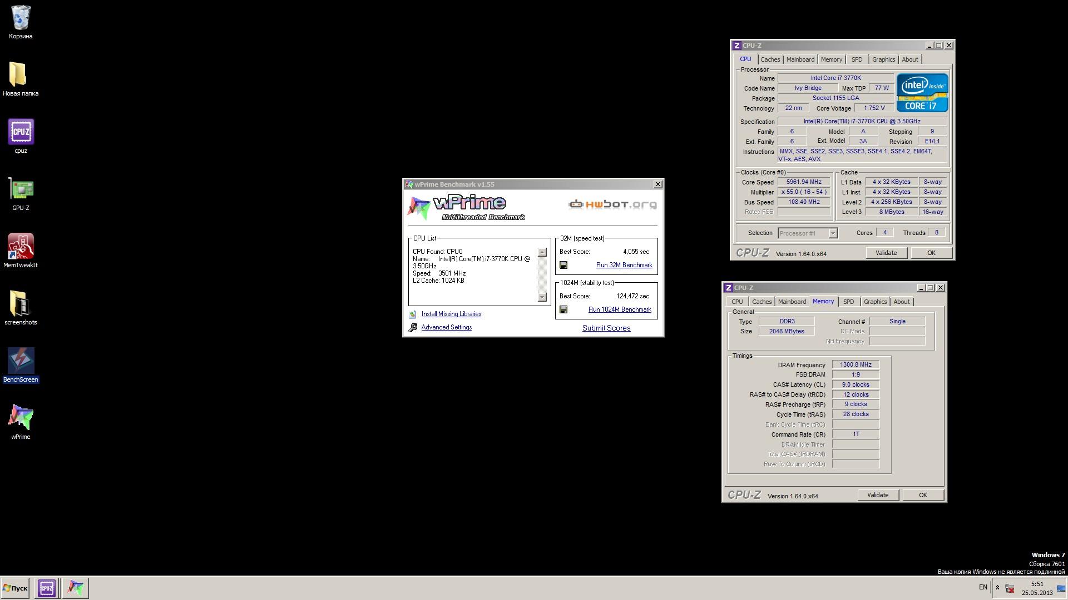Click the Core Voltage 1.752 V field
Screen dimensions: 1068x600
[874, 108]
